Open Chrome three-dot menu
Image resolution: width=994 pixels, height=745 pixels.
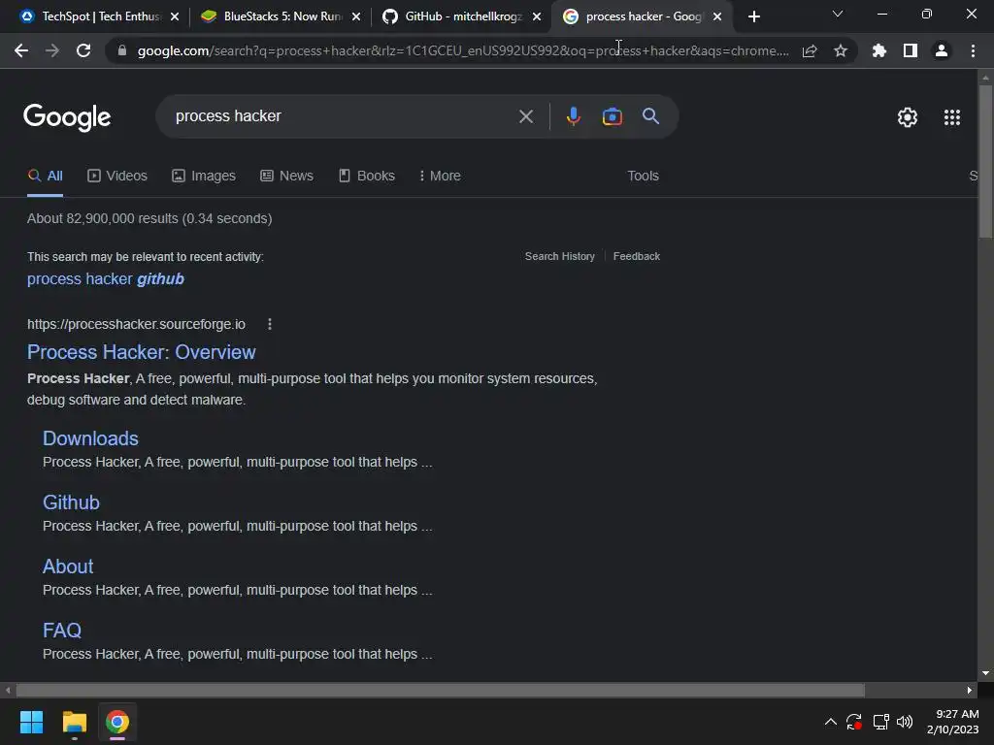coord(973,50)
